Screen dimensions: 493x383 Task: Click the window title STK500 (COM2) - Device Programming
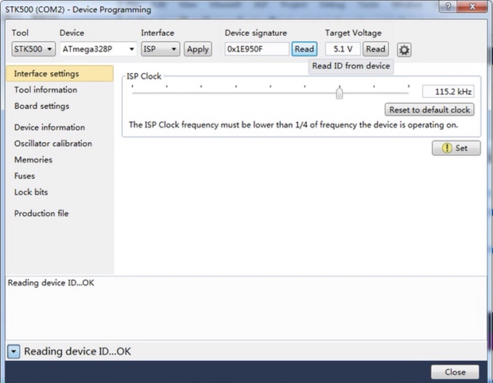pyautogui.click(x=78, y=10)
